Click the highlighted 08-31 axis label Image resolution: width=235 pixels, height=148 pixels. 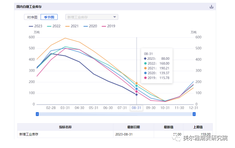point(137,108)
